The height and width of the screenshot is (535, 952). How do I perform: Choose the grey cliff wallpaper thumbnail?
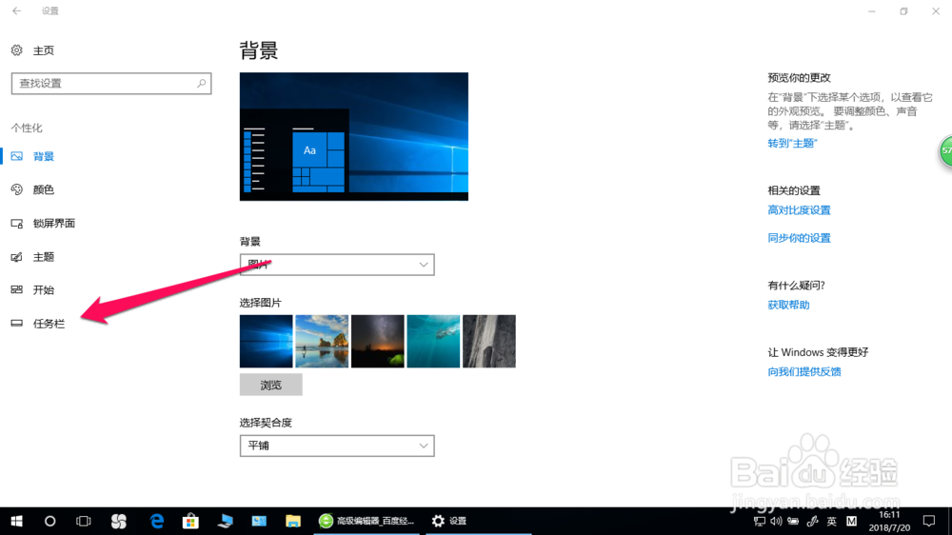489,342
